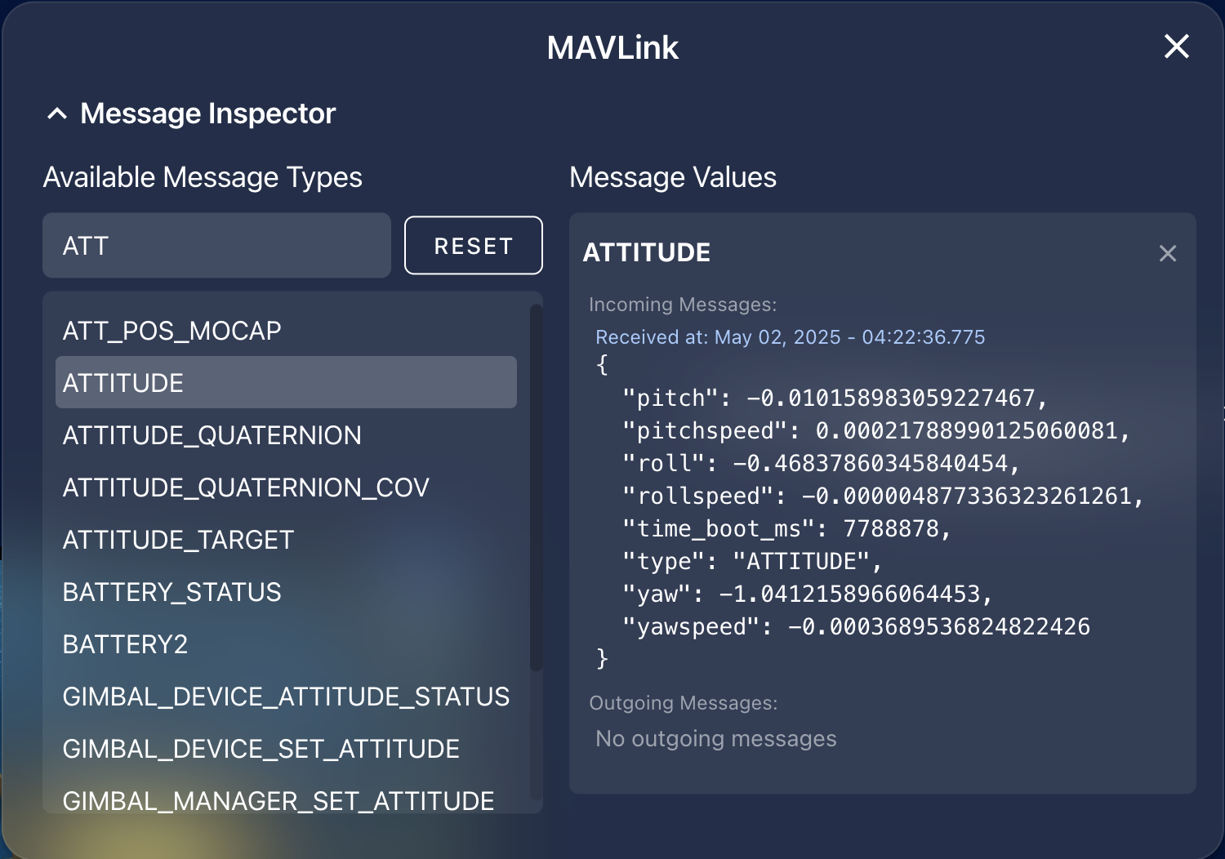Click the MAVLink dialog title
1225x859 pixels.
(612, 48)
